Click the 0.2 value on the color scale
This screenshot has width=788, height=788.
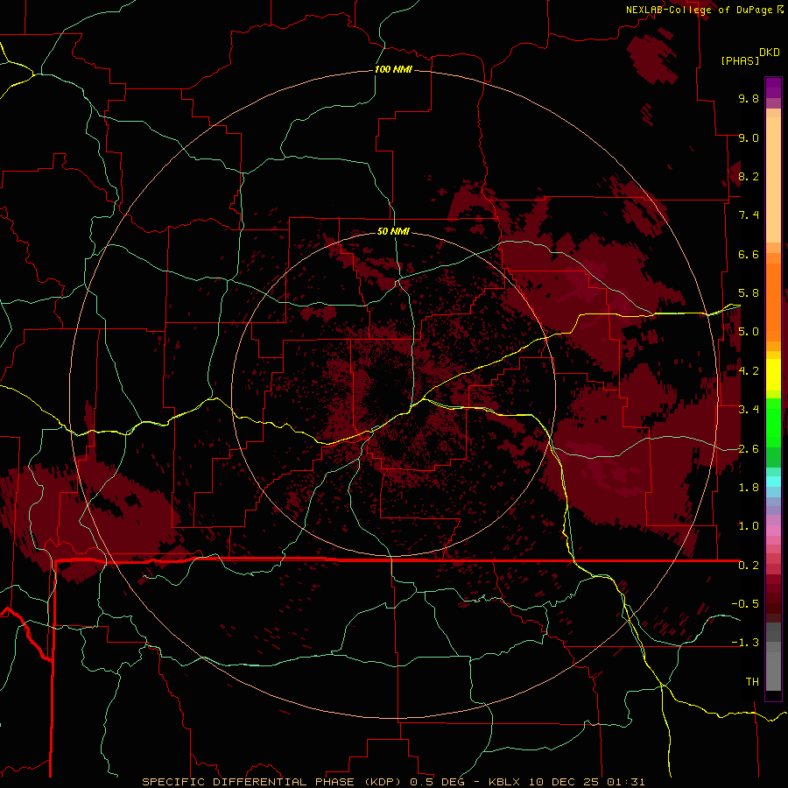(x=749, y=566)
